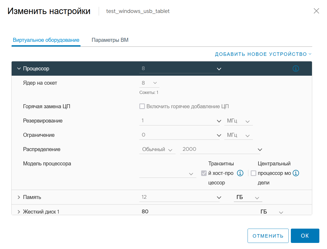Image resolution: width=327 pixels, height=249 pixels.
Task: Click the Модель процессора label
Action: [x=47, y=164]
